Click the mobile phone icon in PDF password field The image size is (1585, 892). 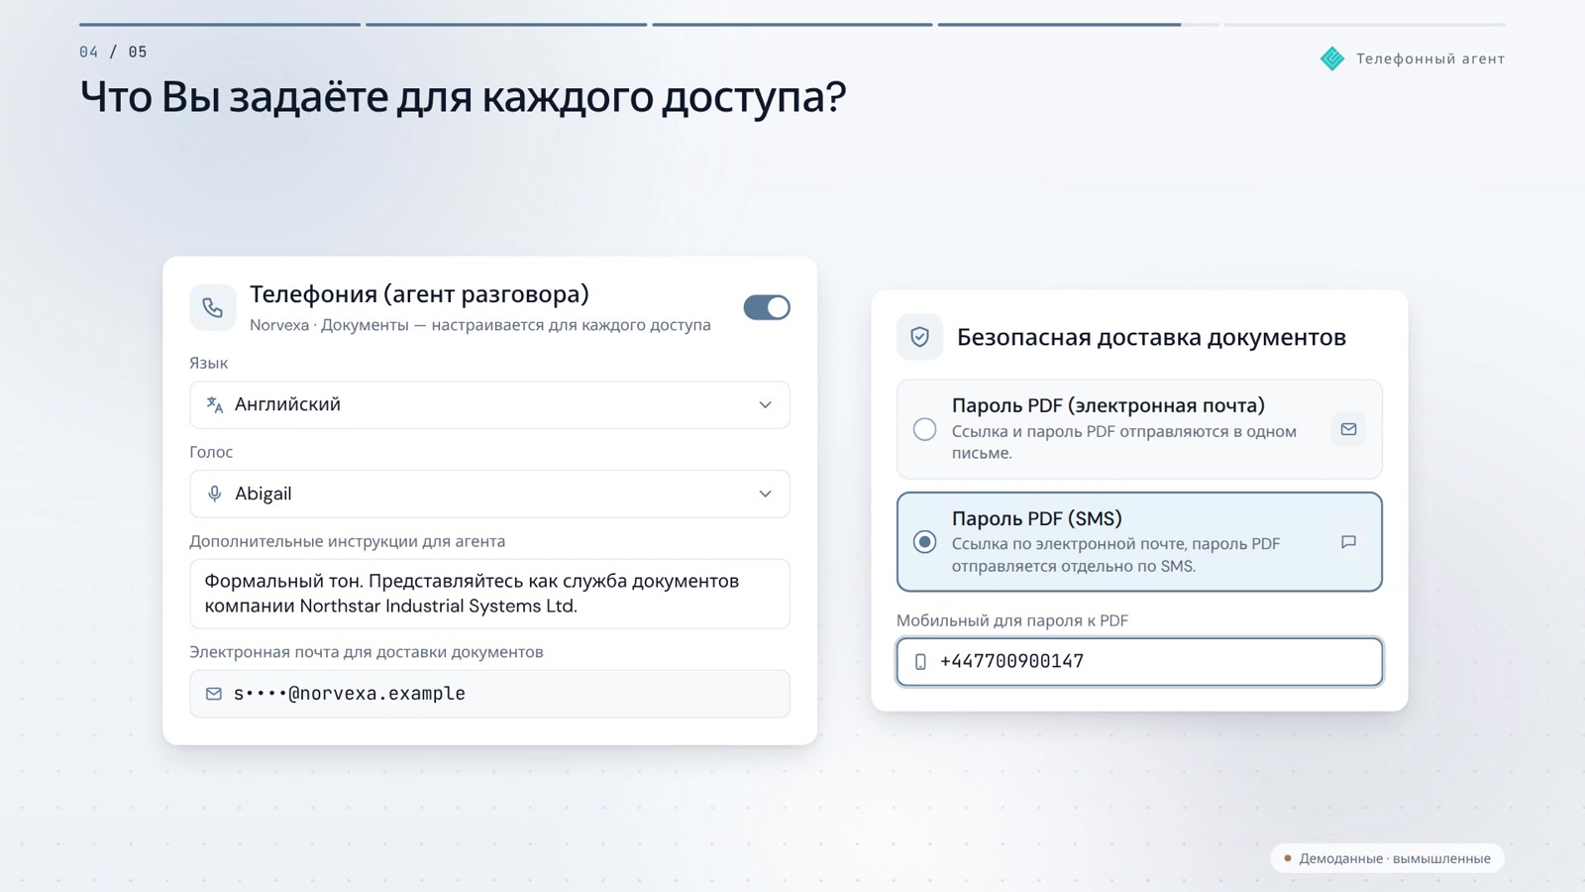coord(920,662)
